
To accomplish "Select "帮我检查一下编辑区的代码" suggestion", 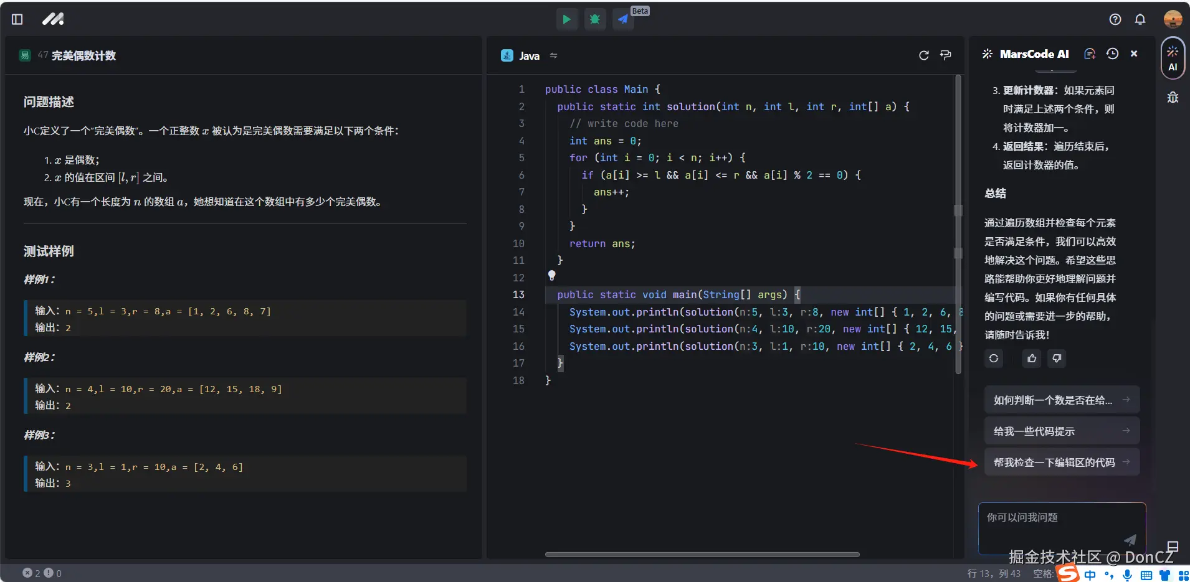I will click(1061, 462).
